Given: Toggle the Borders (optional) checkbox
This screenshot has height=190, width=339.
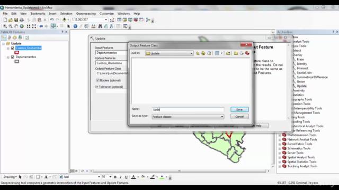Looking at the screenshot, I should (x=97, y=80).
